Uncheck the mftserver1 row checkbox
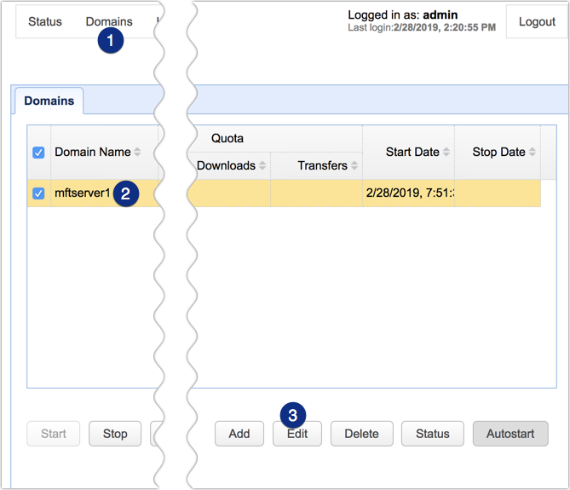 click(x=38, y=193)
